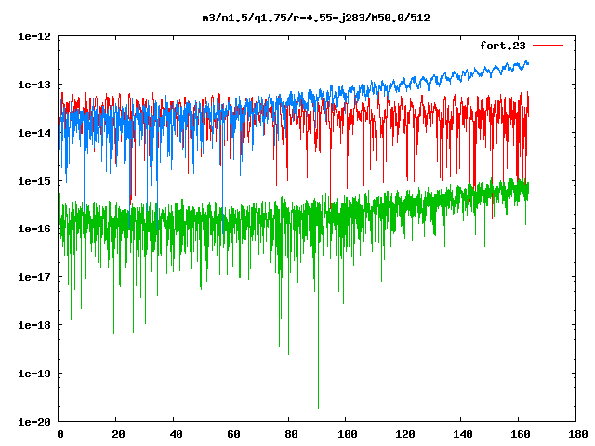595x446 pixels.
Task: Click the 0 x-axis label
Action: 60,434
